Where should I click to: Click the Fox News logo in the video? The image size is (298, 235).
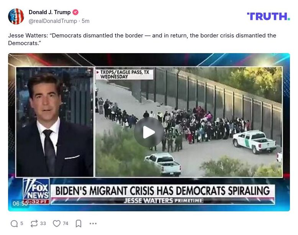pyautogui.click(x=36, y=191)
